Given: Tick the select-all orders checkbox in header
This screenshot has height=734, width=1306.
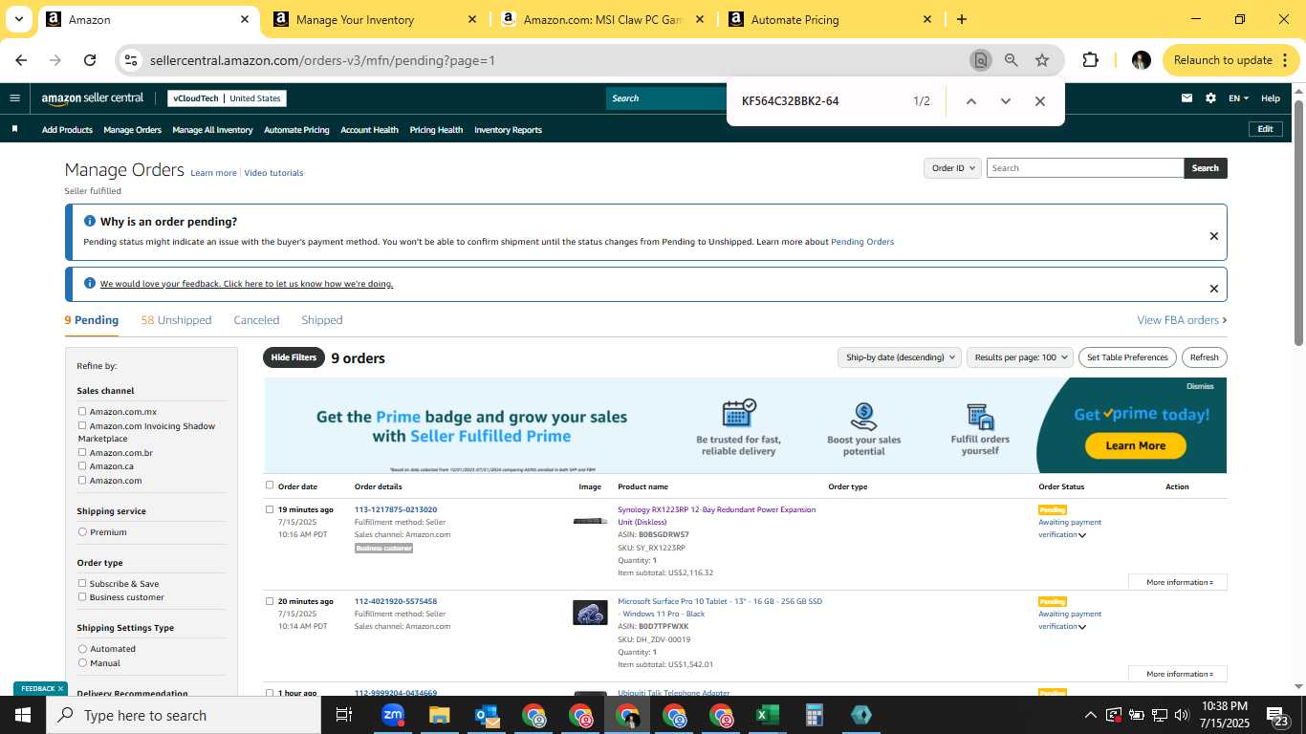Looking at the screenshot, I should [270, 486].
